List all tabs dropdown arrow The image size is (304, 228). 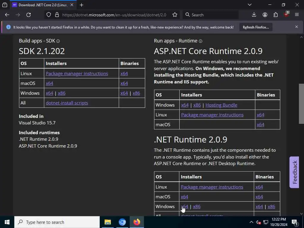click(x=250, y=5)
